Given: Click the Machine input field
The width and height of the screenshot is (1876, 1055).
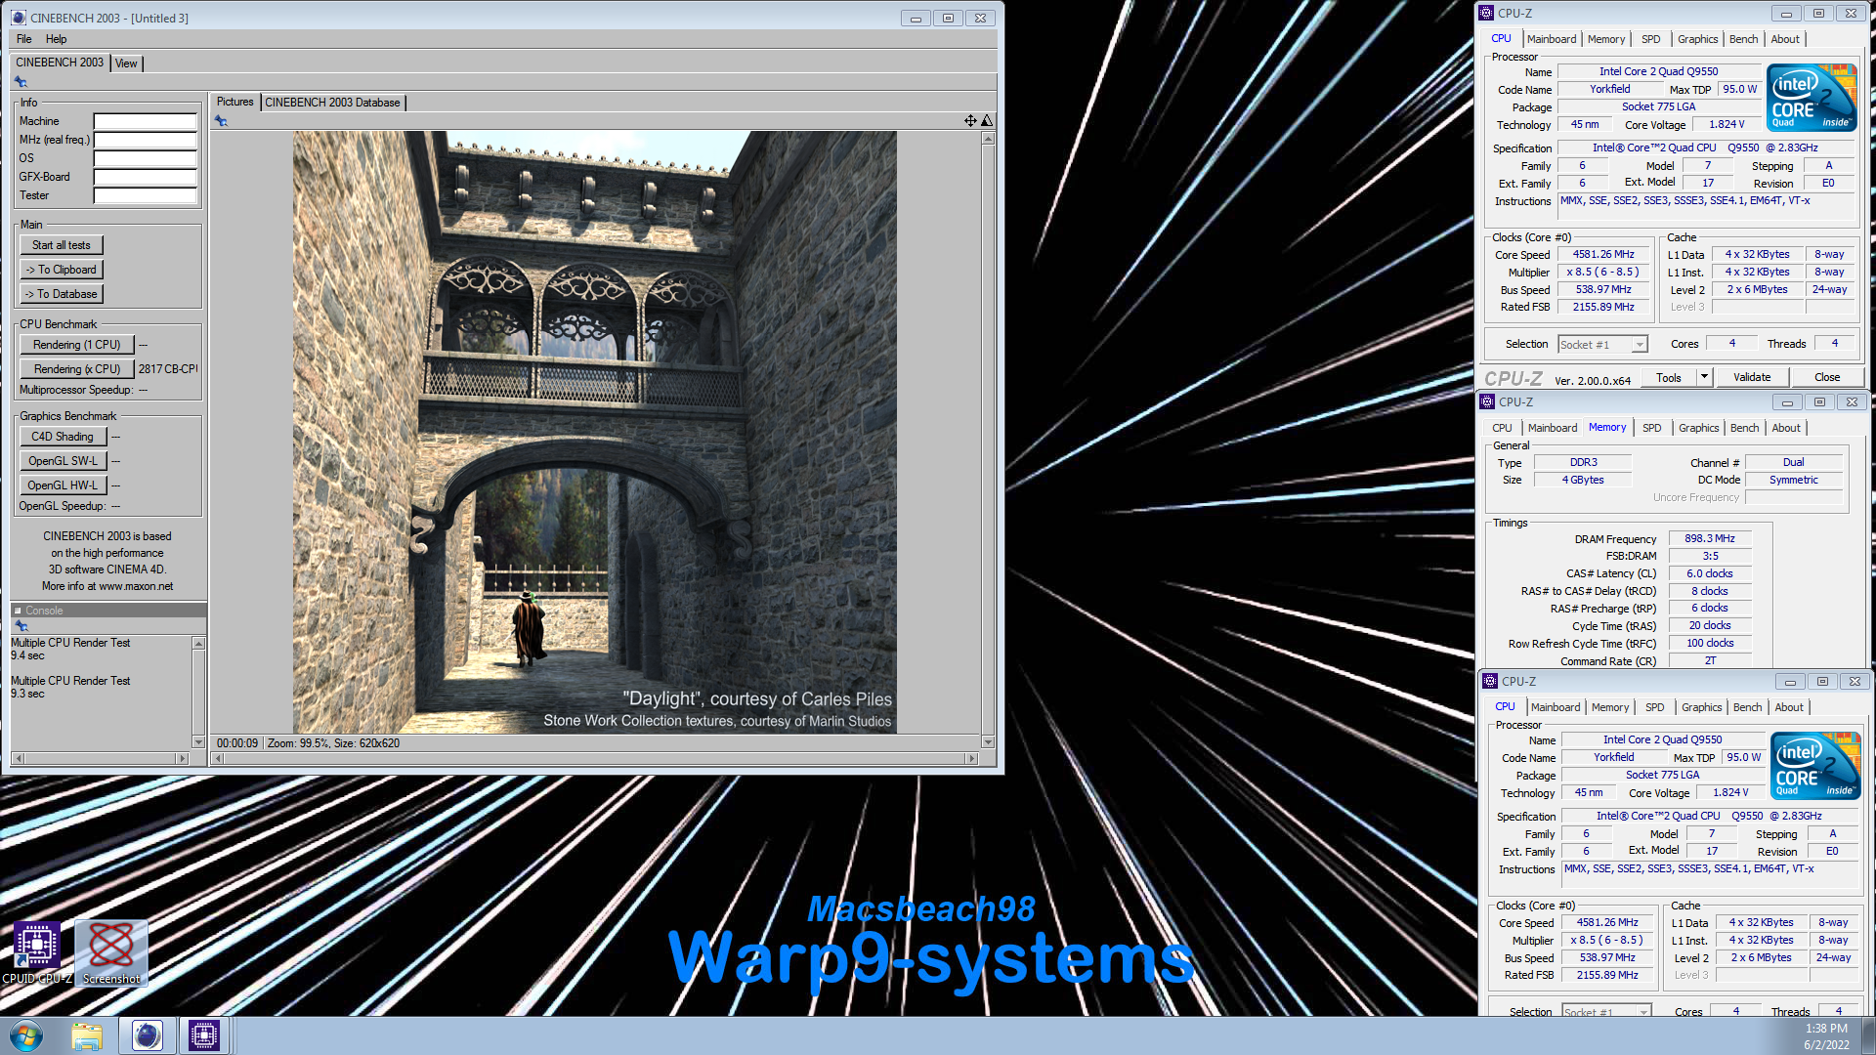Looking at the screenshot, I should pyautogui.click(x=146, y=121).
